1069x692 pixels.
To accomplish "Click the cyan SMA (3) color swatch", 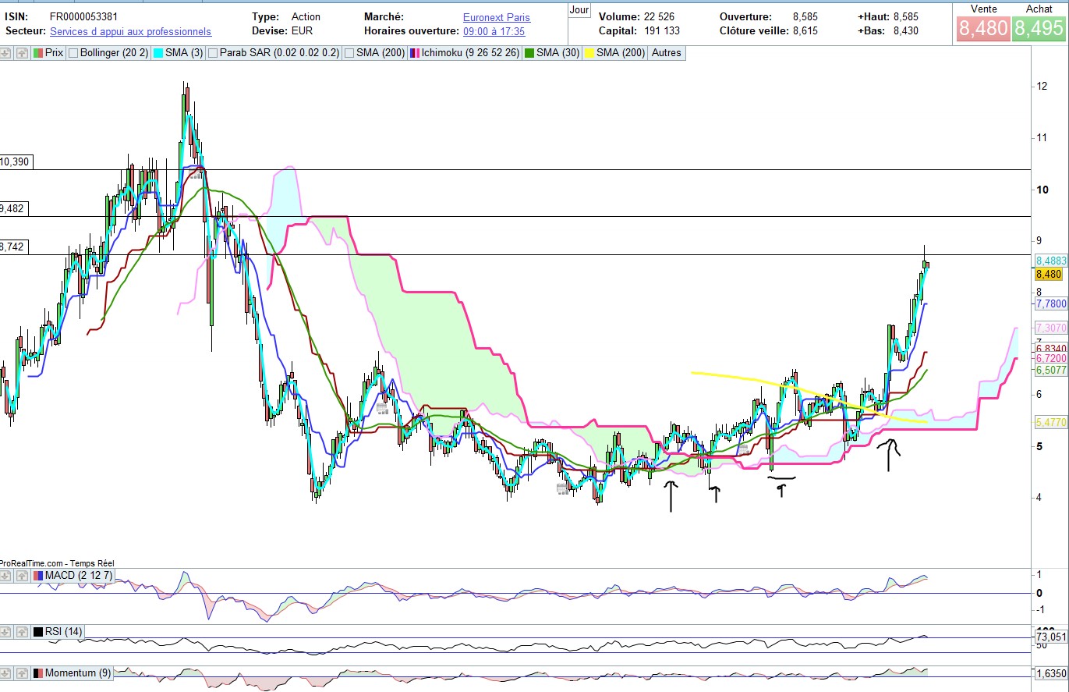I will click(157, 53).
